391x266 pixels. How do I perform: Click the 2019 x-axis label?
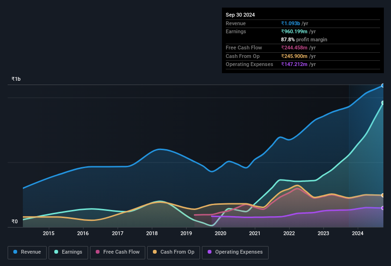tap(186, 233)
